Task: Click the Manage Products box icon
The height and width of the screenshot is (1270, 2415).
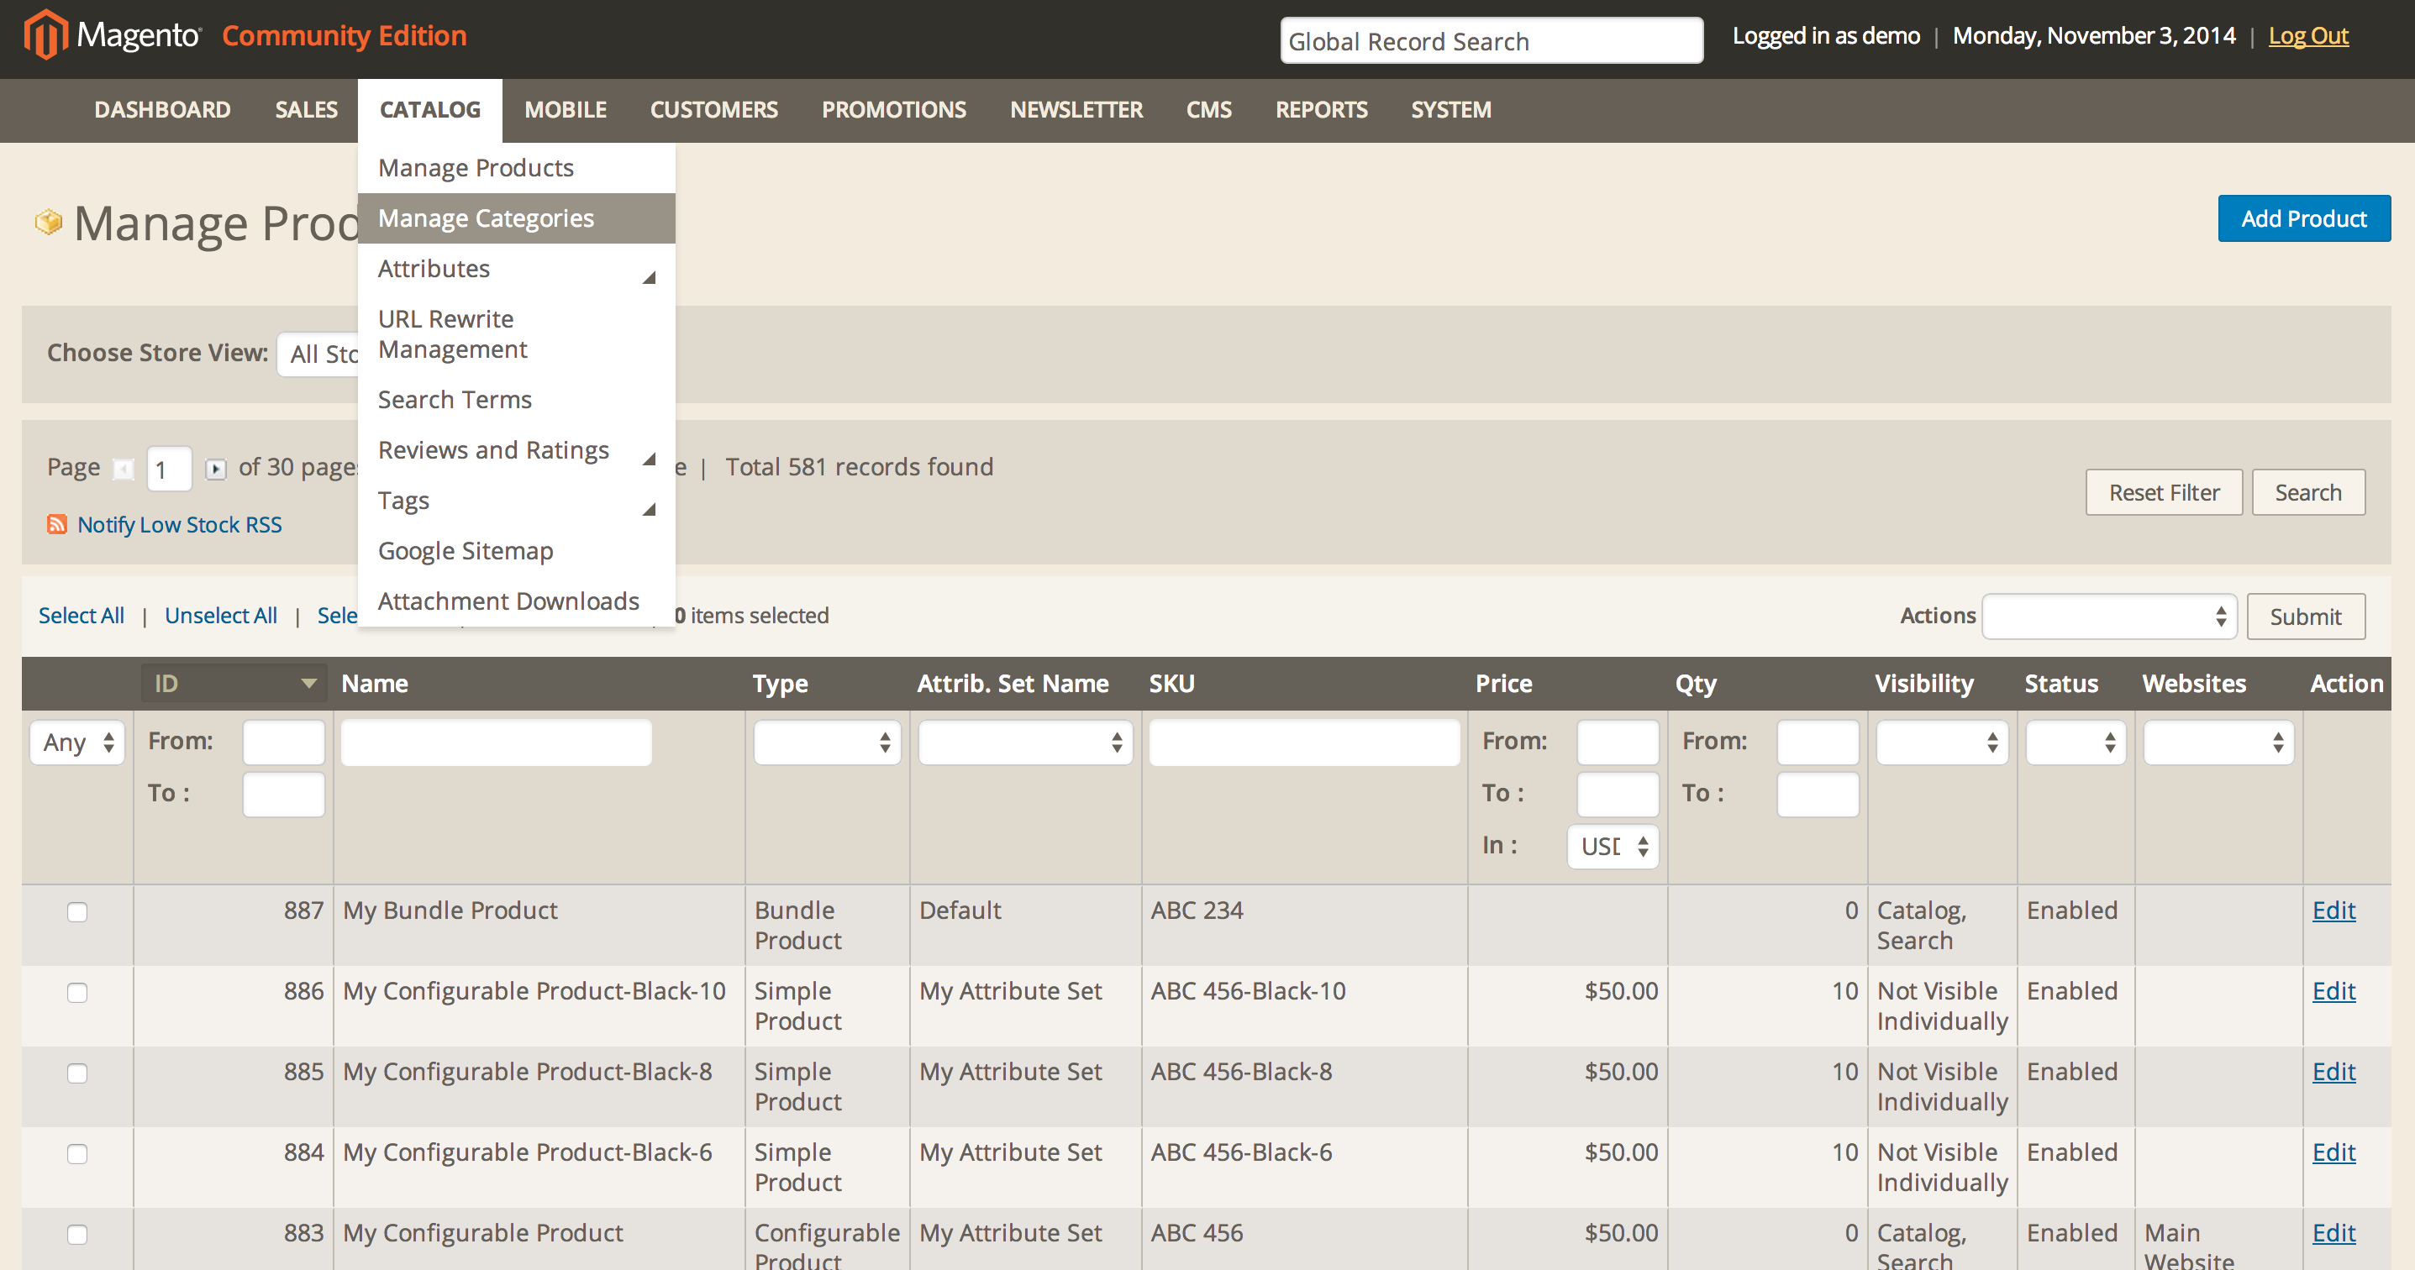Action: 48,222
